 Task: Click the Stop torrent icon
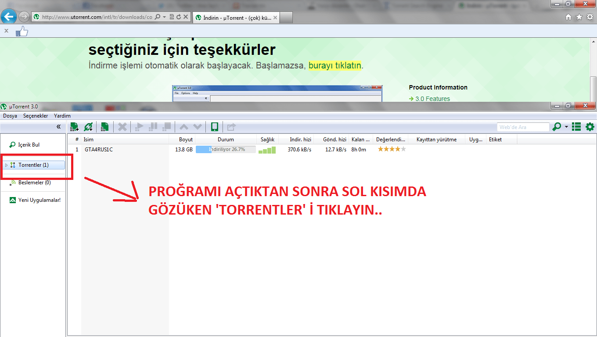tap(166, 127)
